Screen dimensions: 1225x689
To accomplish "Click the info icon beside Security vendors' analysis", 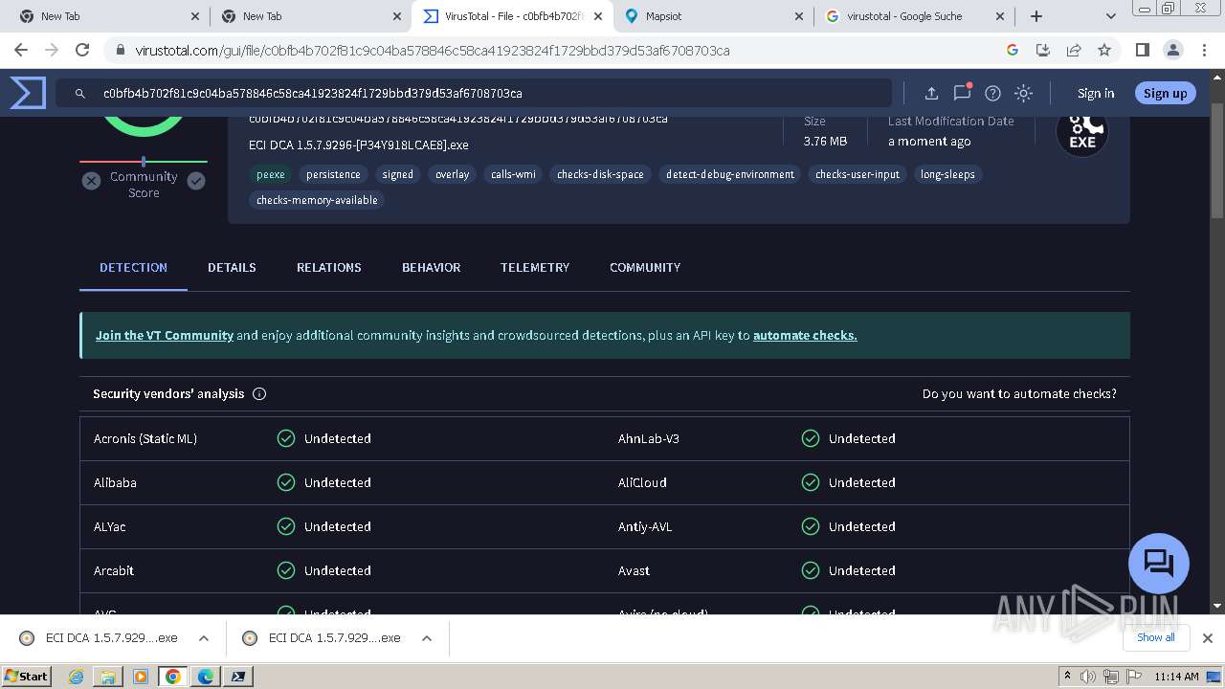I will pyautogui.click(x=259, y=393).
